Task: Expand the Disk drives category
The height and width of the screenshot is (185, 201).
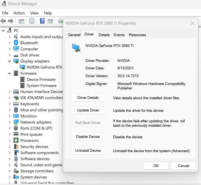Action: 10,55
